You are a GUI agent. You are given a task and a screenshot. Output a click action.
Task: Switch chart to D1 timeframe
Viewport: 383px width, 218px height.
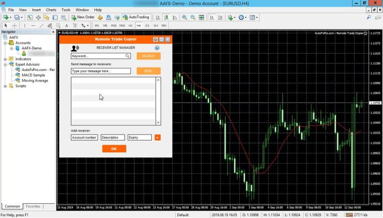click(147, 25)
